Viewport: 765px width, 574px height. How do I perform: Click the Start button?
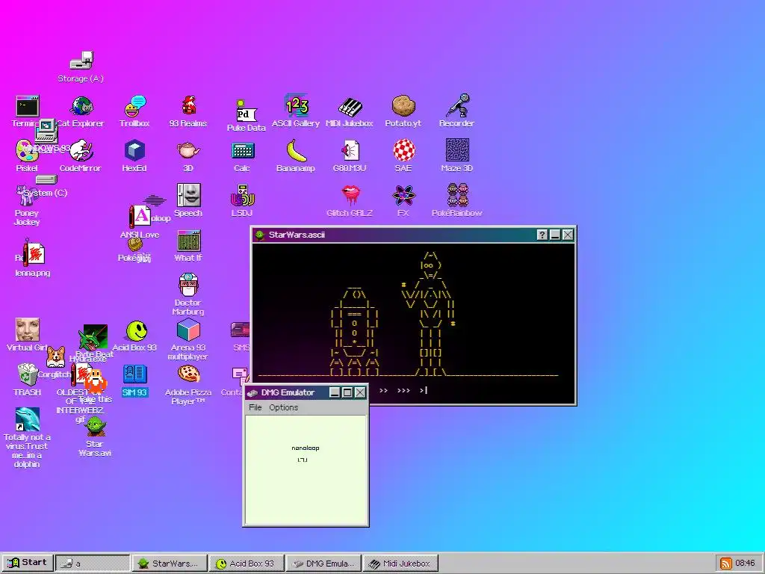pos(27,563)
